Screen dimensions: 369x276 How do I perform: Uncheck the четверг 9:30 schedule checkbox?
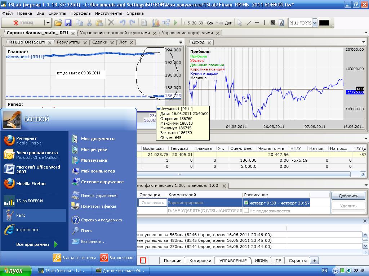[x=246, y=203]
